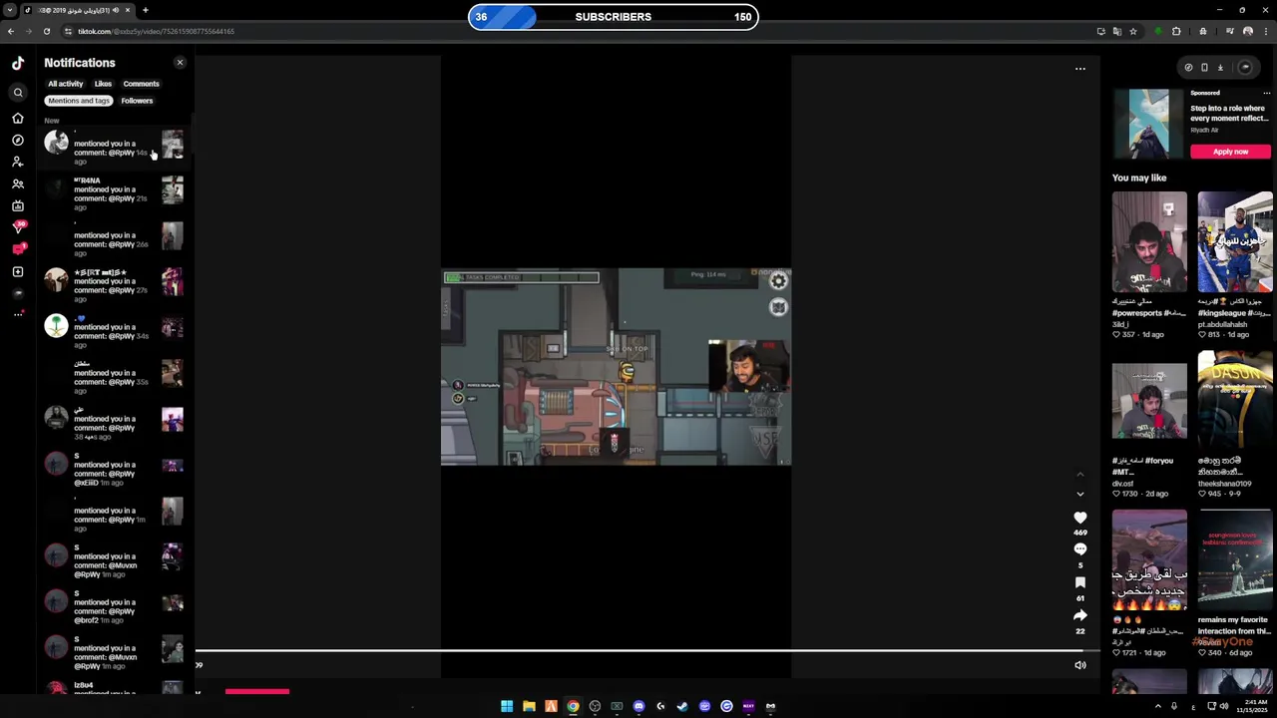Image resolution: width=1277 pixels, height=718 pixels.
Task: Open the #kingsleague recommended video
Action: [1235, 242]
